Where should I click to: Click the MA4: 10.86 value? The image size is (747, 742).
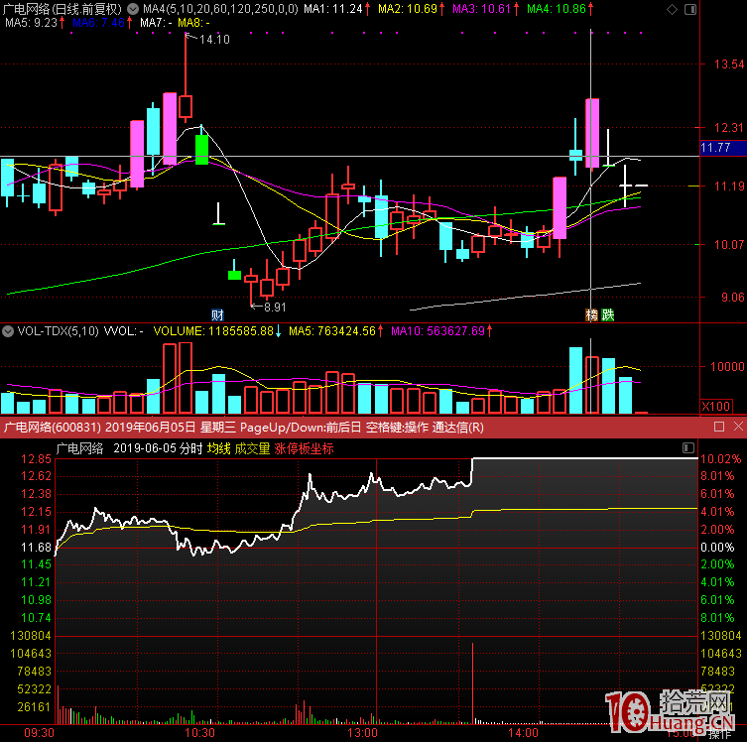click(x=557, y=9)
